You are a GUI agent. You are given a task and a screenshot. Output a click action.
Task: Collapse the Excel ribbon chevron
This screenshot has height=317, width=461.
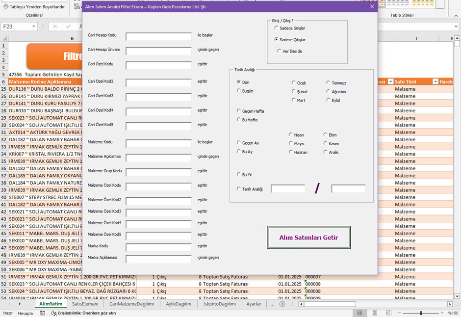click(x=456, y=15)
